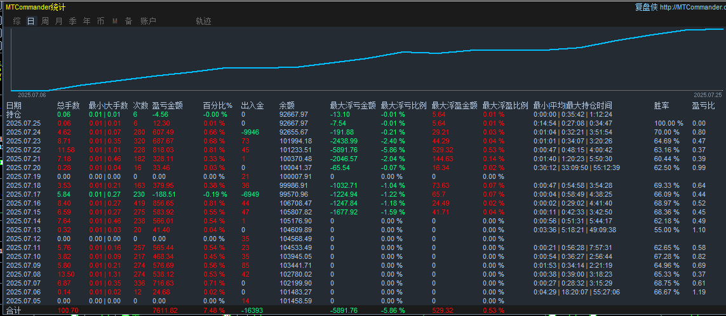Screen dimensions: 726x316
Task: Select the 年 yearly tab
Action: pos(86,21)
